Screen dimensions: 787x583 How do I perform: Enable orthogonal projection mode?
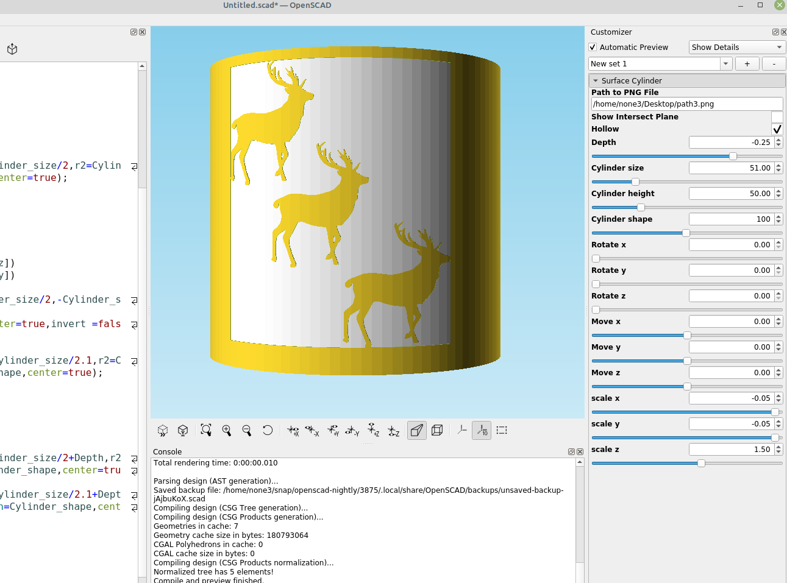[x=437, y=430]
